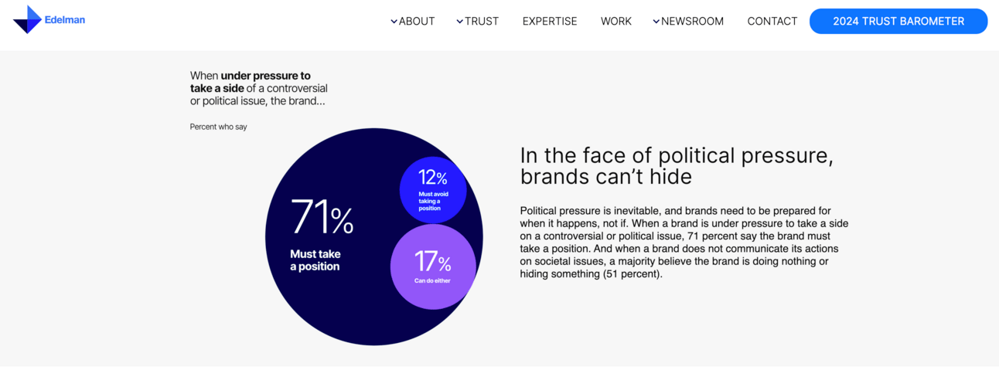Click the 'Percent who say' label
This screenshot has width=999, height=370.
pyautogui.click(x=219, y=127)
